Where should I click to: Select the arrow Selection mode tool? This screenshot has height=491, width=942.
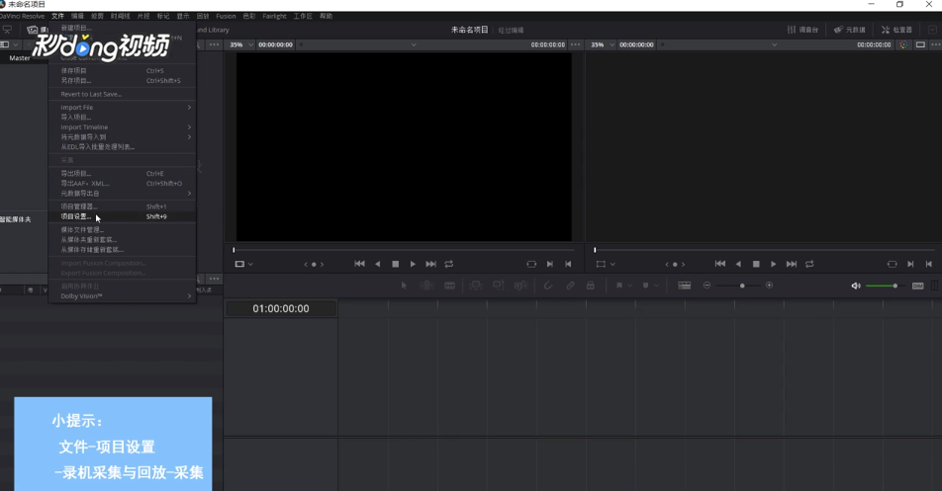pos(405,286)
